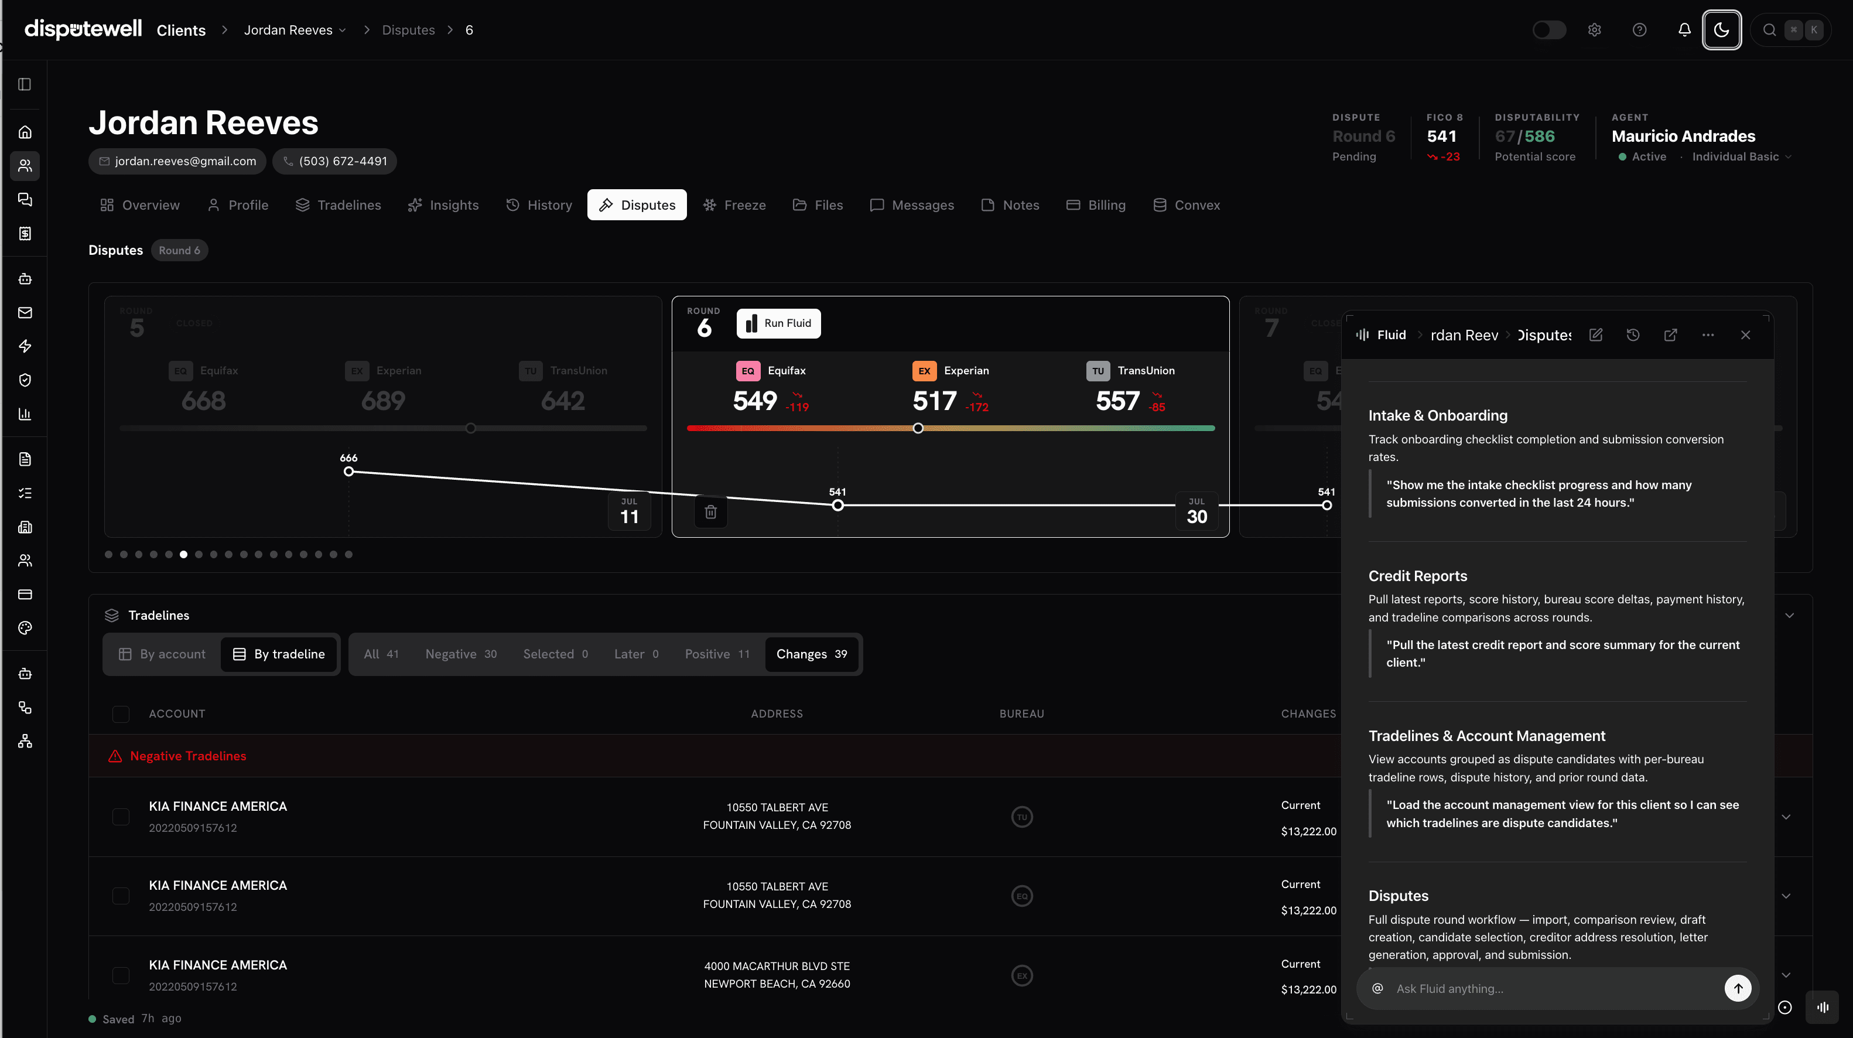Open the Freeze tab

pos(734,206)
